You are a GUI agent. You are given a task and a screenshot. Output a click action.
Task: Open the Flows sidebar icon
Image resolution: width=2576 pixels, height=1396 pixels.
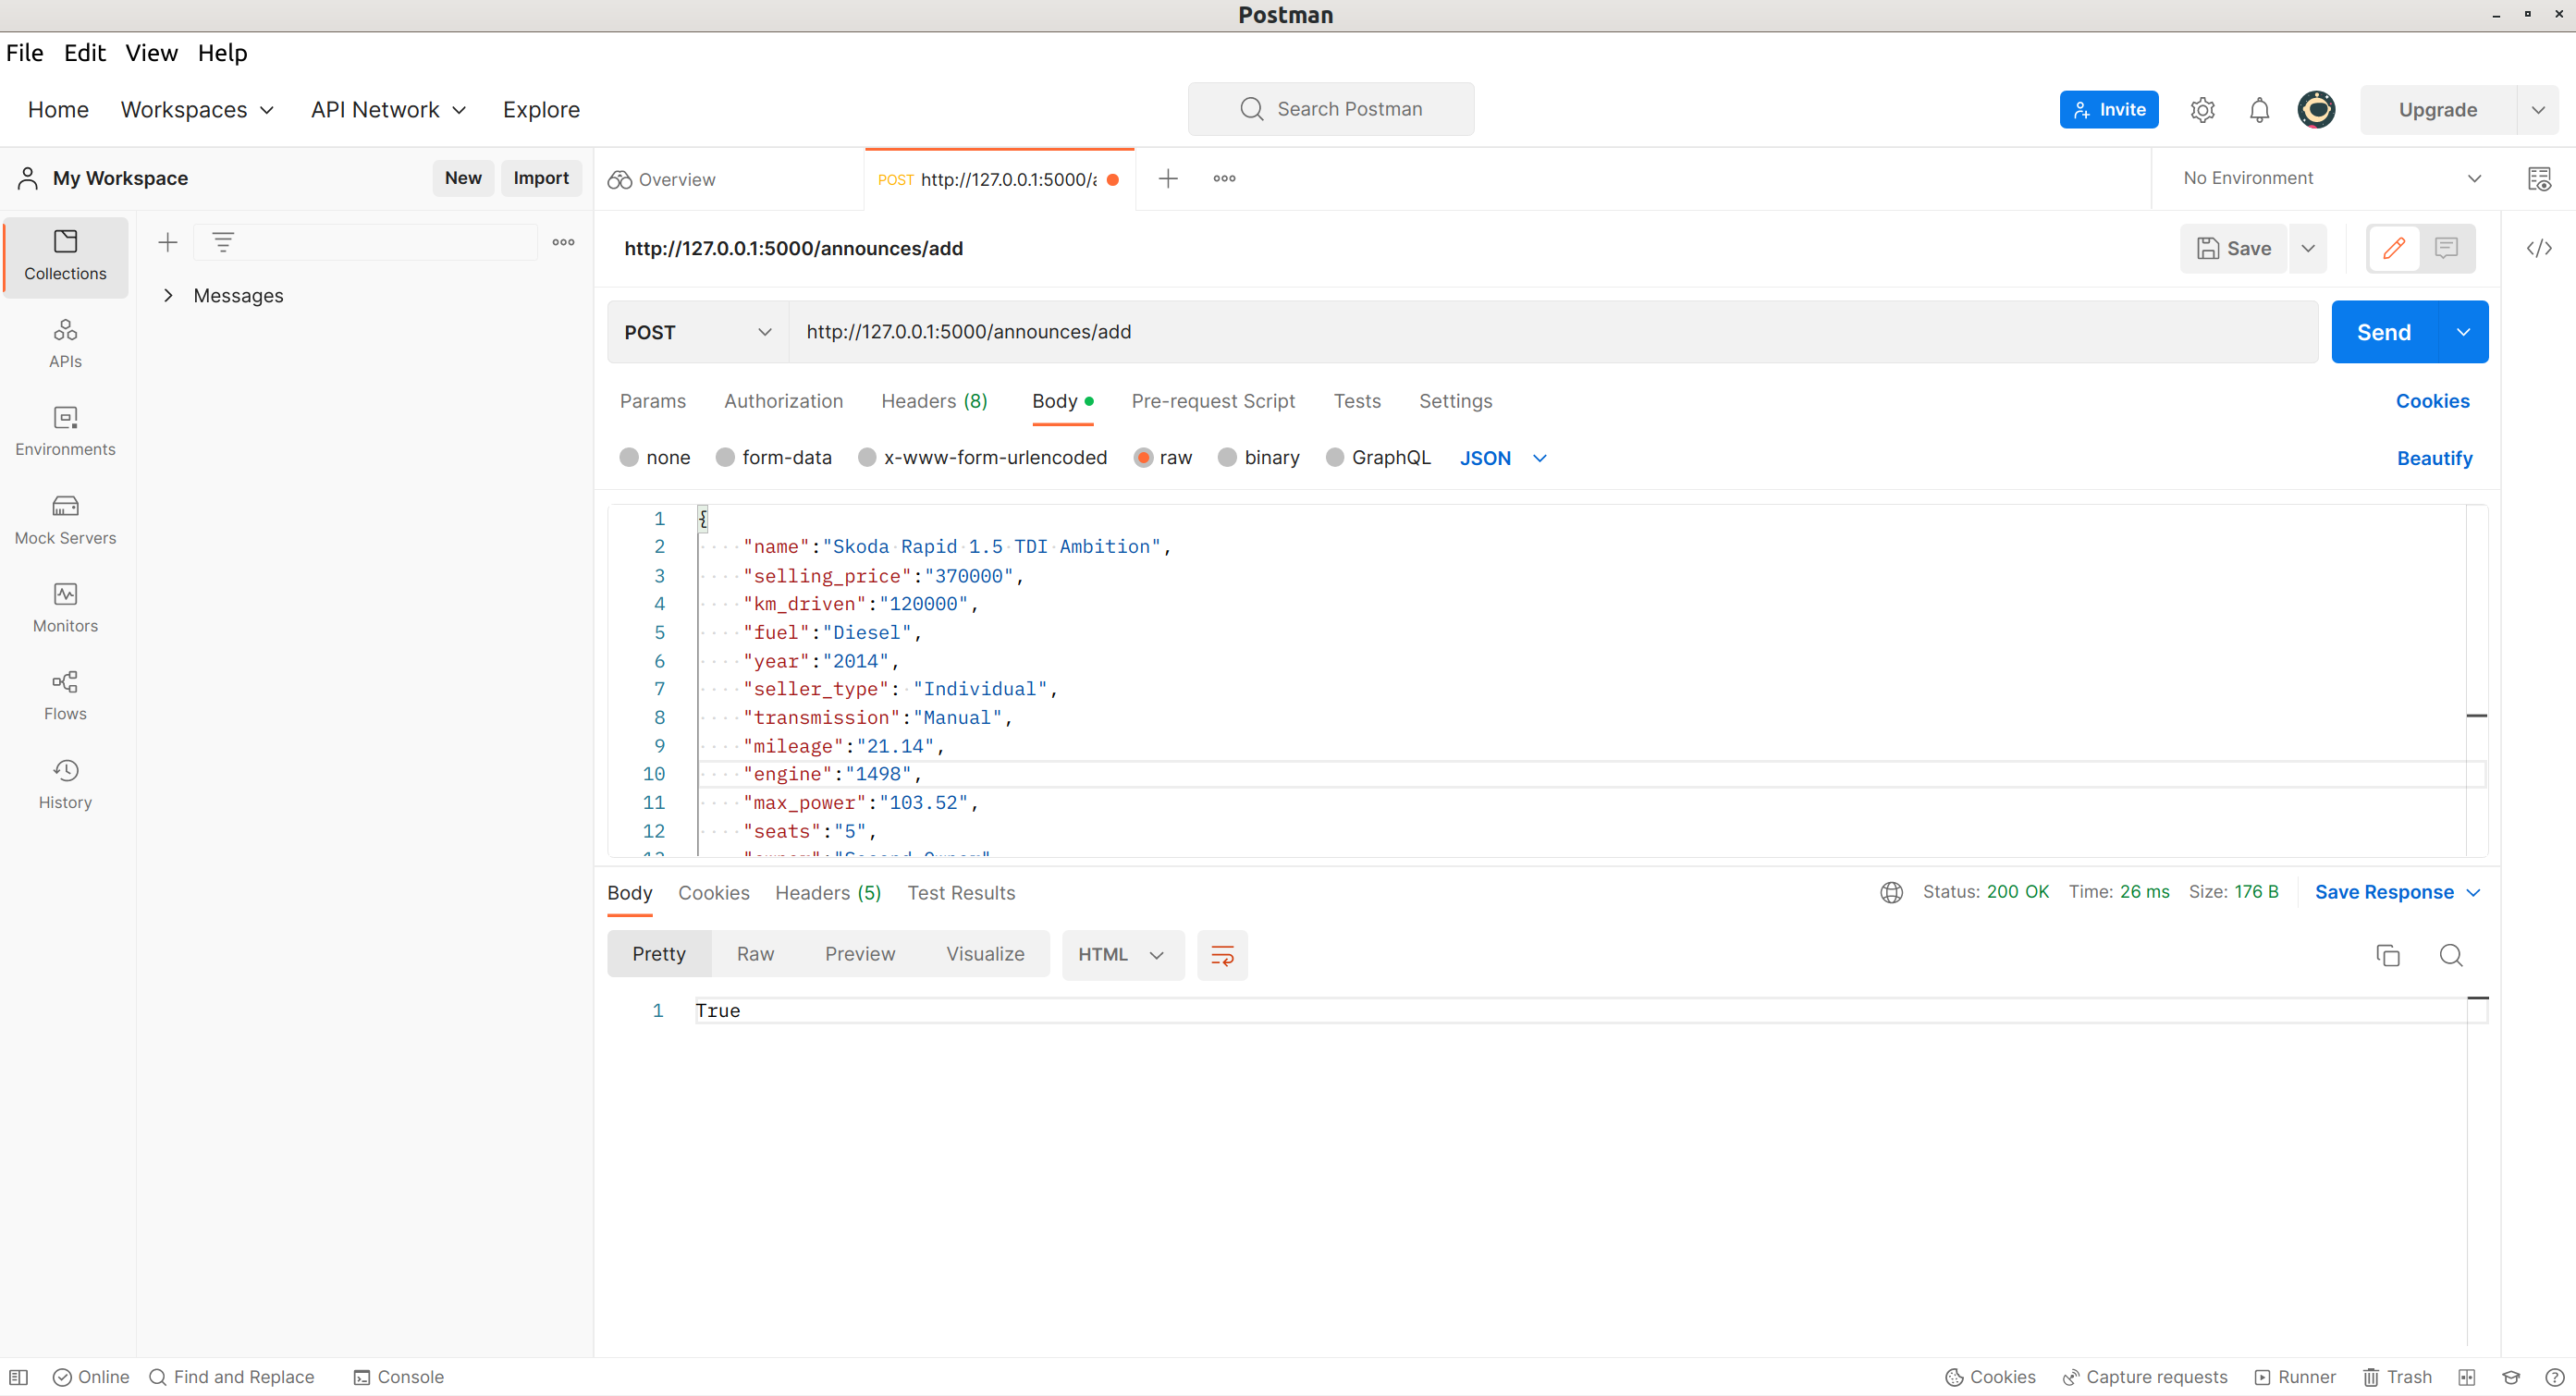65,695
